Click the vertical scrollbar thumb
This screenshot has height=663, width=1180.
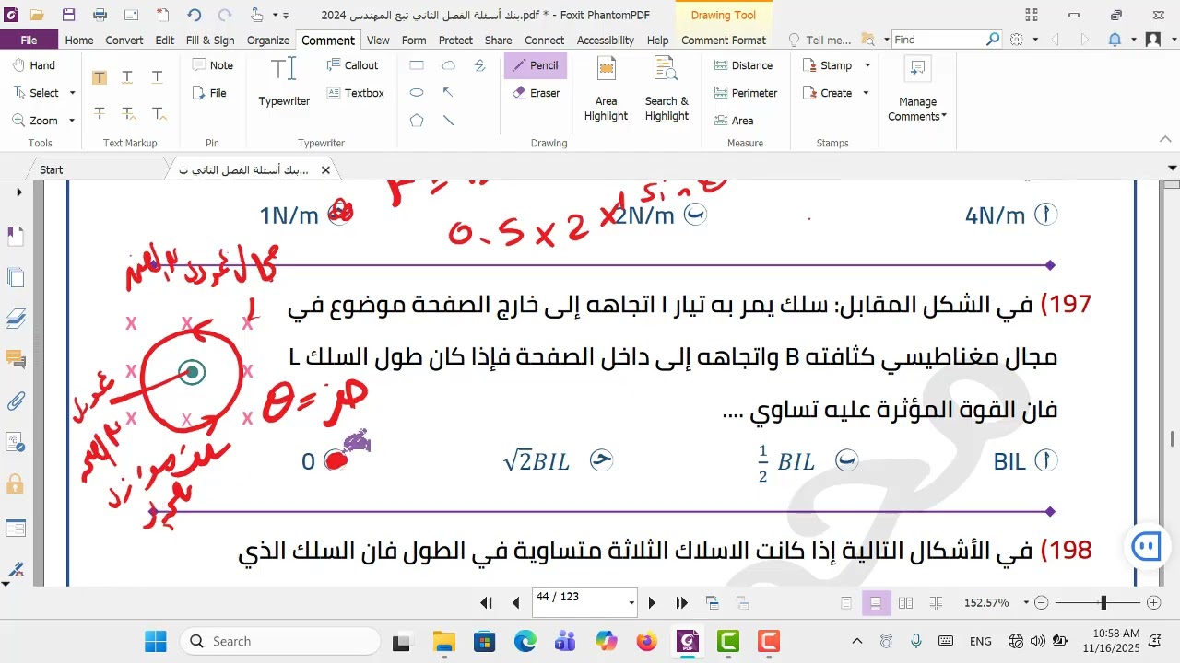[x=1172, y=439]
